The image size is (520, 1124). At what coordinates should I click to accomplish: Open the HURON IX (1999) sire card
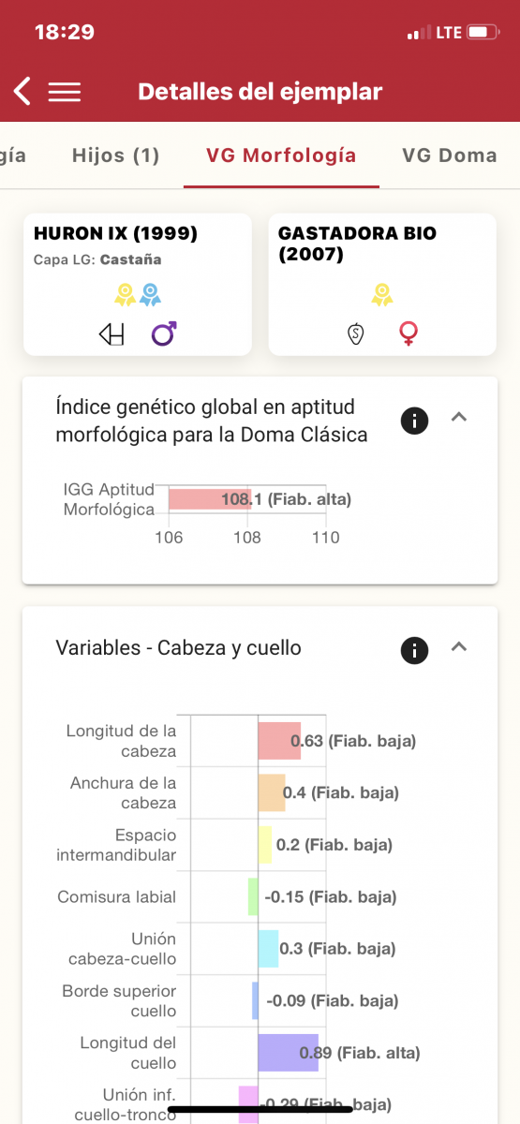138,285
